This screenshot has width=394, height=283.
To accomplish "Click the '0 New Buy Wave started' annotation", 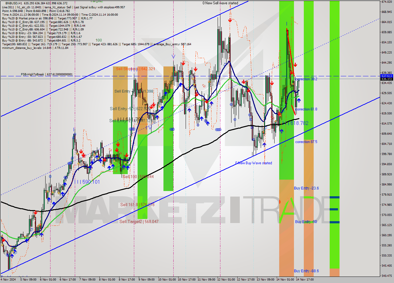I will point(254,163).
